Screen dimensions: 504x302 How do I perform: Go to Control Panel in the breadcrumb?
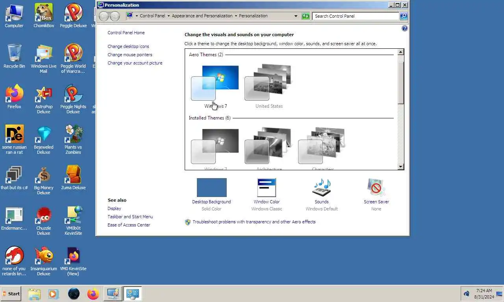click(153, 16)
